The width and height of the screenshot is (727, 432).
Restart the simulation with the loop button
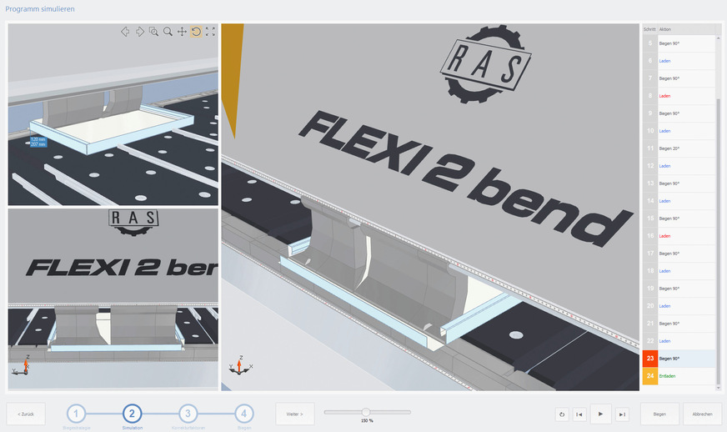tap(560, 414)
